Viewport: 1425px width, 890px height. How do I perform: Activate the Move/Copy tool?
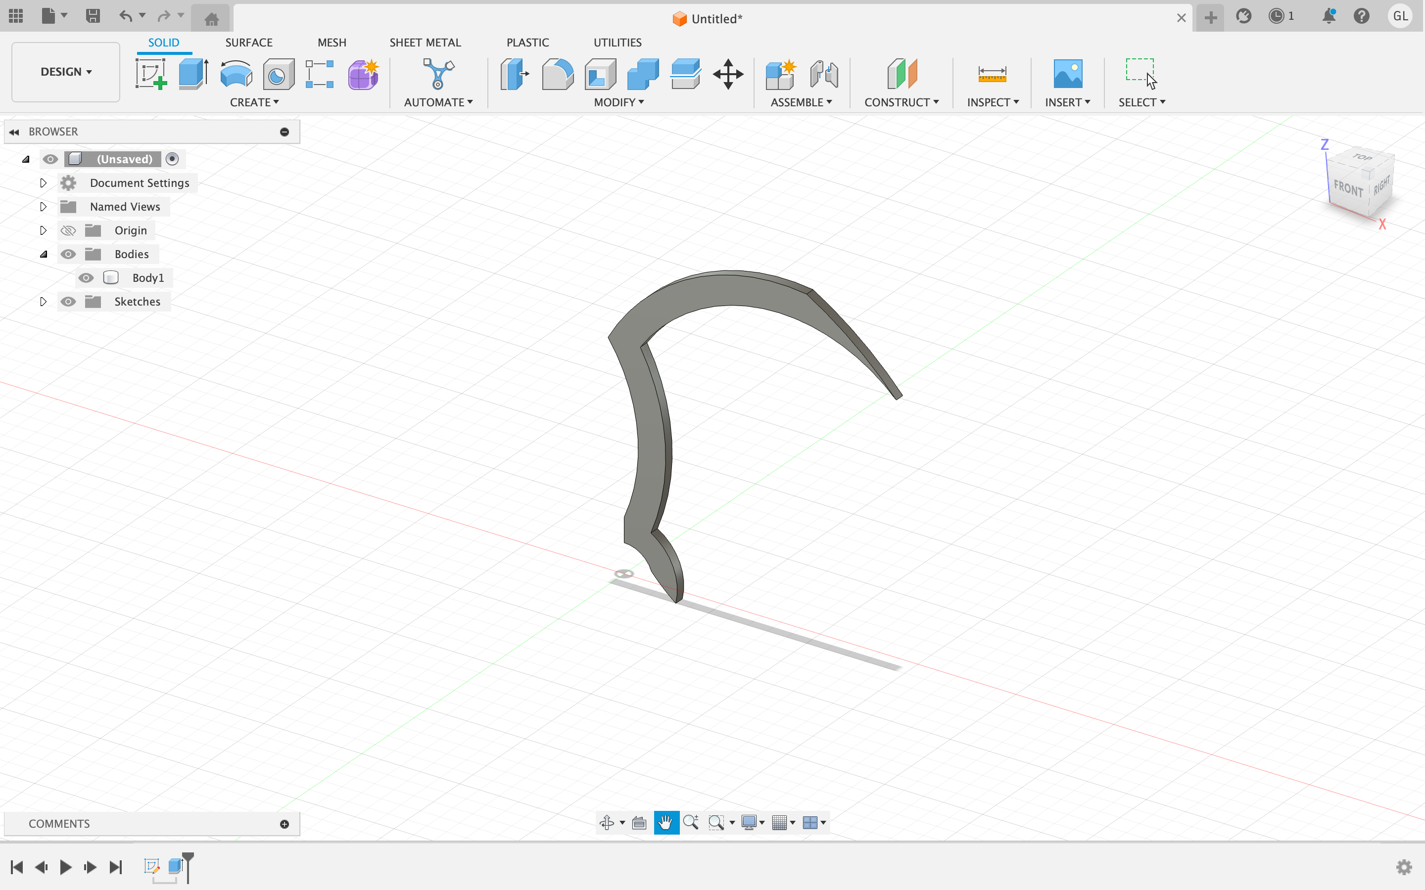pos(728,74)
